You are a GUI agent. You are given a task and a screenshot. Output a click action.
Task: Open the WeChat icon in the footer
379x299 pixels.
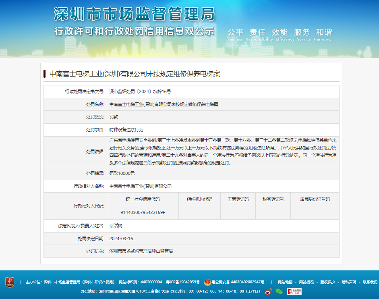click(279, 291)
